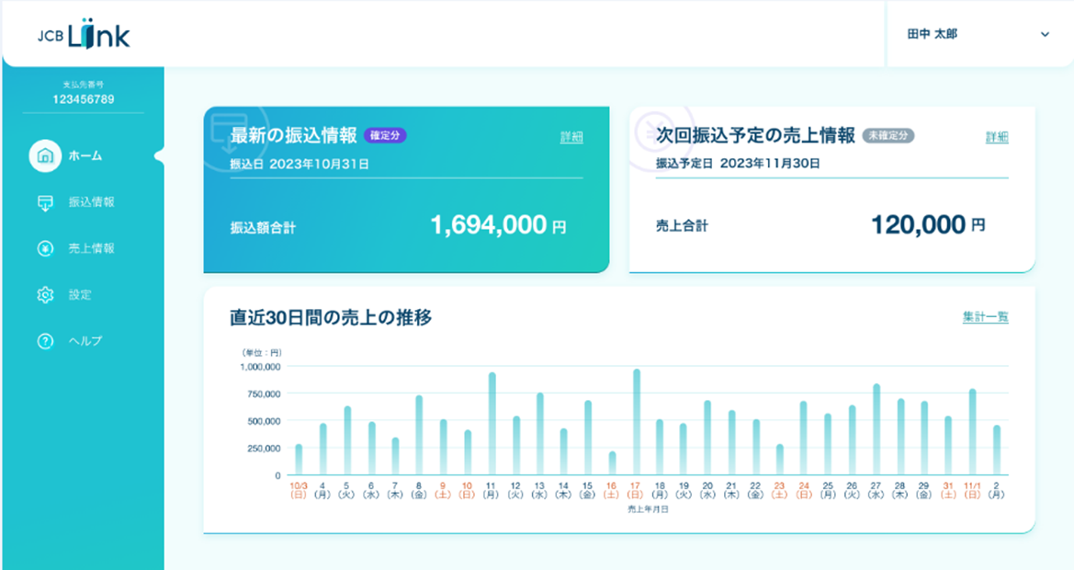1074x570 pixels.
Task: Open the 田中 太郎 account dropdown
Action: tap(979, 34)
